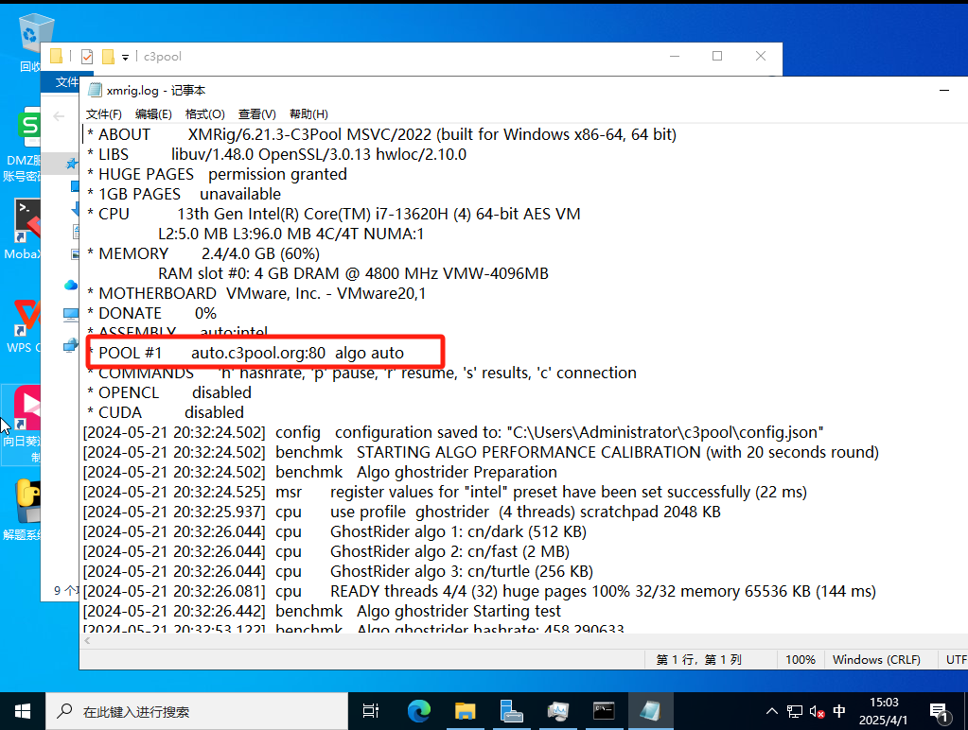Toggle the 中 input method indicator
Viewport: 968px width, 730px height.
click(x=839, y=711)
